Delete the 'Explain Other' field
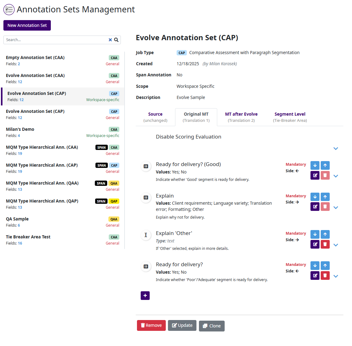 [325, 244]
